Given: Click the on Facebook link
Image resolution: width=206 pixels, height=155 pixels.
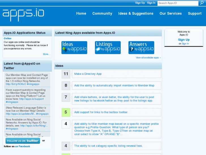Looking at the screenshot, I should (x=22, y=146).
